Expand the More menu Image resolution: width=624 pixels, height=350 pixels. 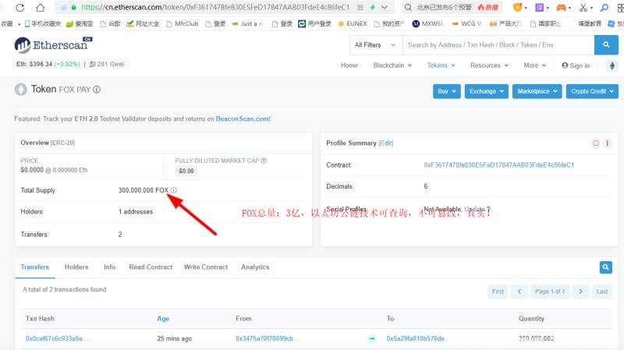click(535, 65)
